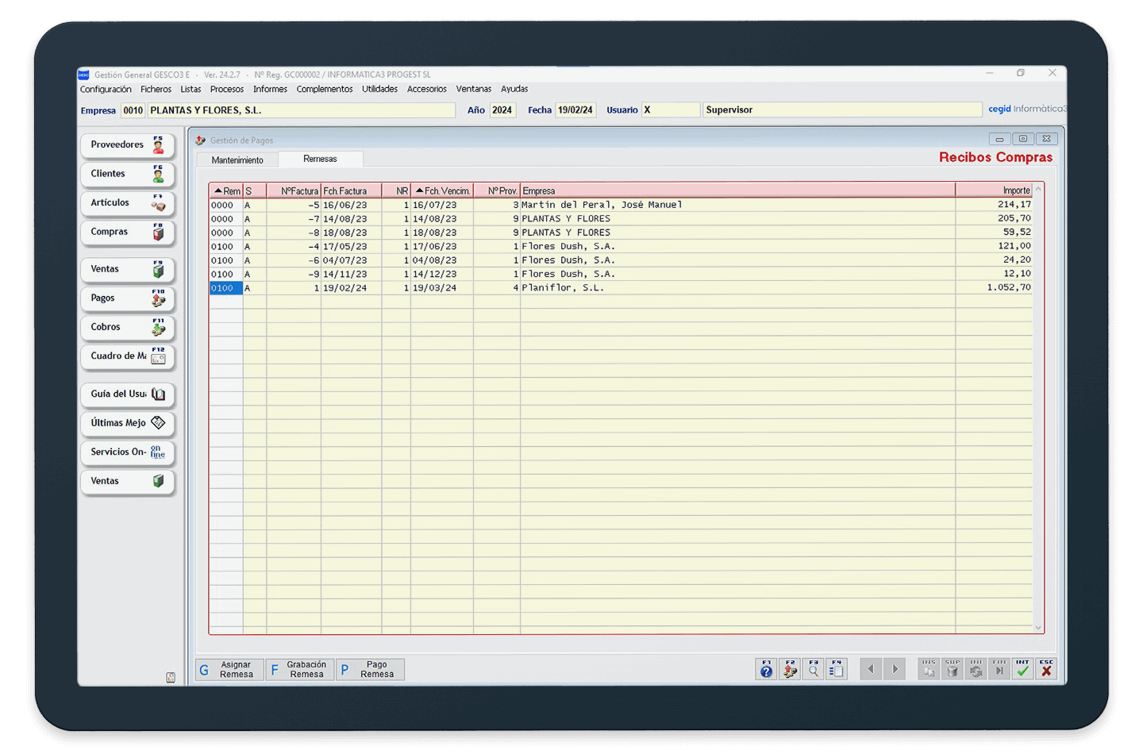Click the Artículos sidebar button
The height and width of the screenshot is (754, 1143).
(127, 203)
